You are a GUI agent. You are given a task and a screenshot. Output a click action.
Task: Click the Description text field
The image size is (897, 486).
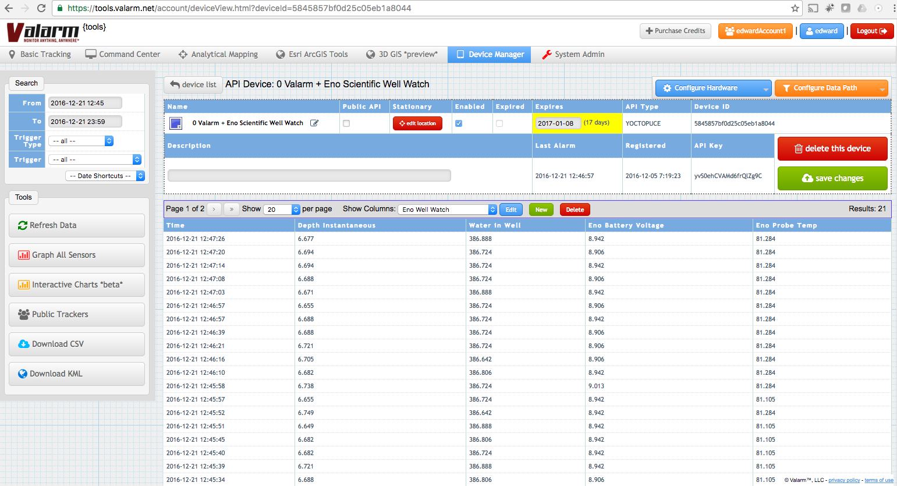pos(309,175)
